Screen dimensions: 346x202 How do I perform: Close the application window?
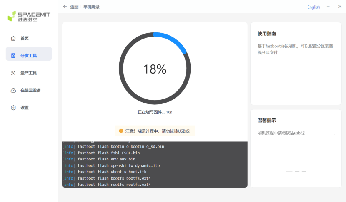pos(338,7)
